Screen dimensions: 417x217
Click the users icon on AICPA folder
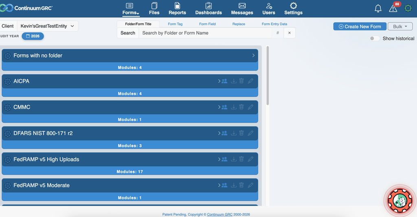[224, 81]
